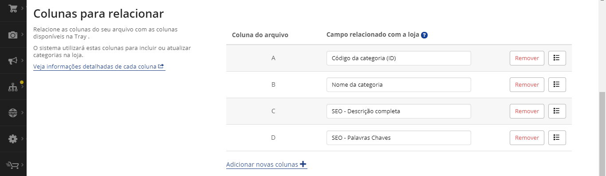The width and height of the screenshot is (606, 176).
Task: Open the SEO - Descrição completa field
Action: coord(398,111)
